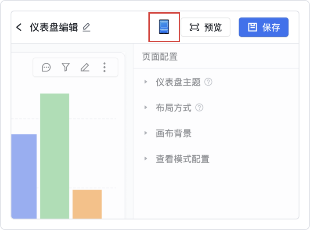This screenshot has width=310, height=230.
Task: Open the chart comment bubble icon
Action: [x=46, y=67]
